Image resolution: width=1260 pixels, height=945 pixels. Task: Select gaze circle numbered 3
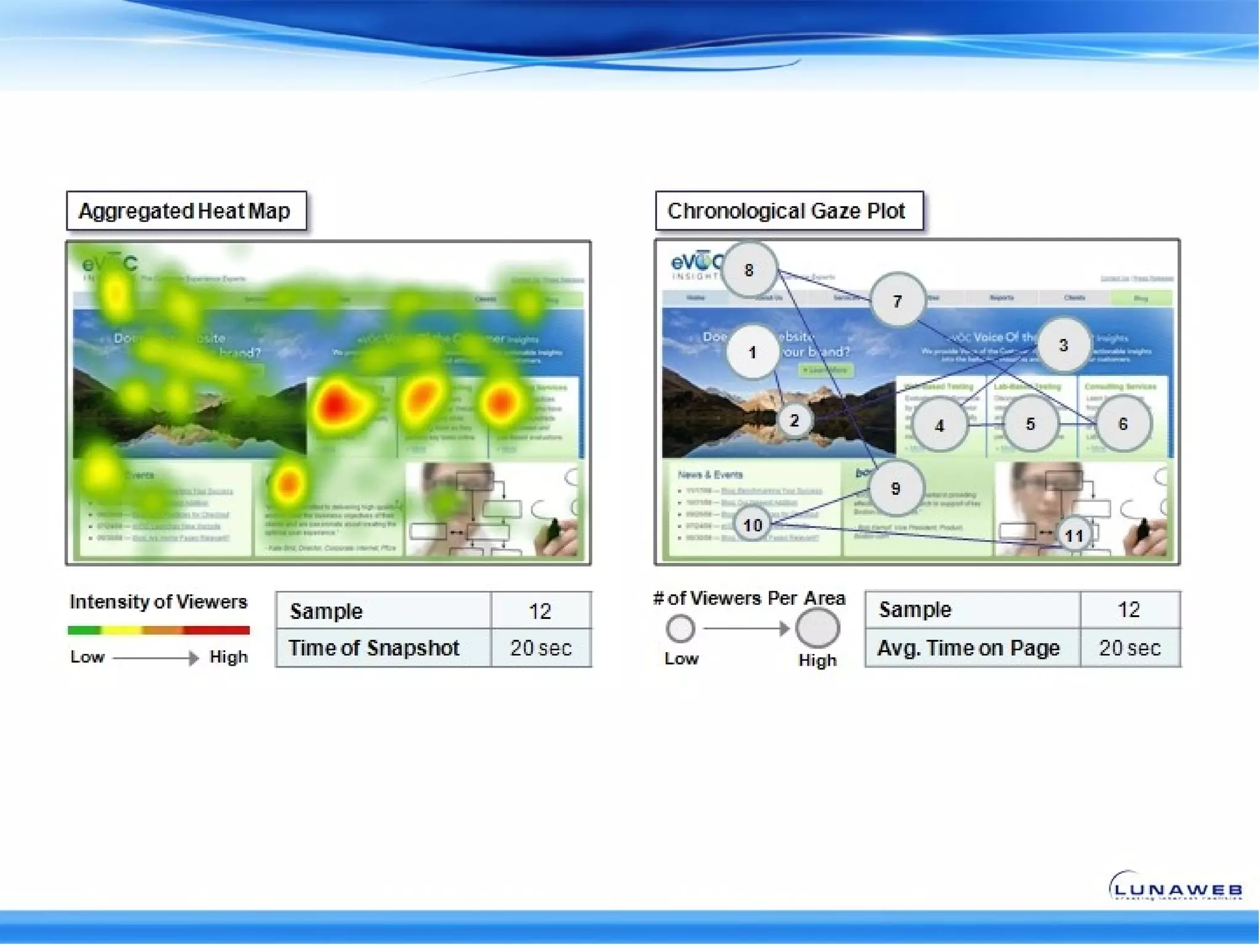[1063, 345]
